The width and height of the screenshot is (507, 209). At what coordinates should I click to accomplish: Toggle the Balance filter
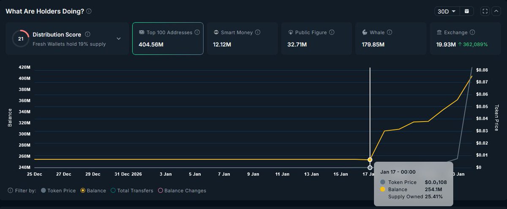[x=93, y=190]
